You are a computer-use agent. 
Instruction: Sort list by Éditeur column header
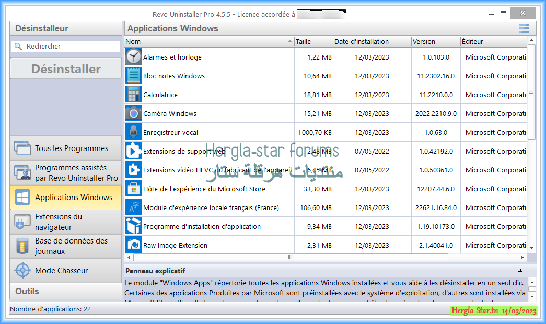(494, 41)
